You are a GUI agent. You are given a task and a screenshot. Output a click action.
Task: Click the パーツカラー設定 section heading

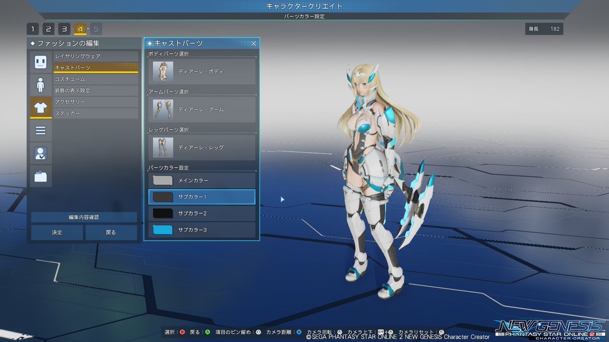pyautogui.click(x=168, y=167)
